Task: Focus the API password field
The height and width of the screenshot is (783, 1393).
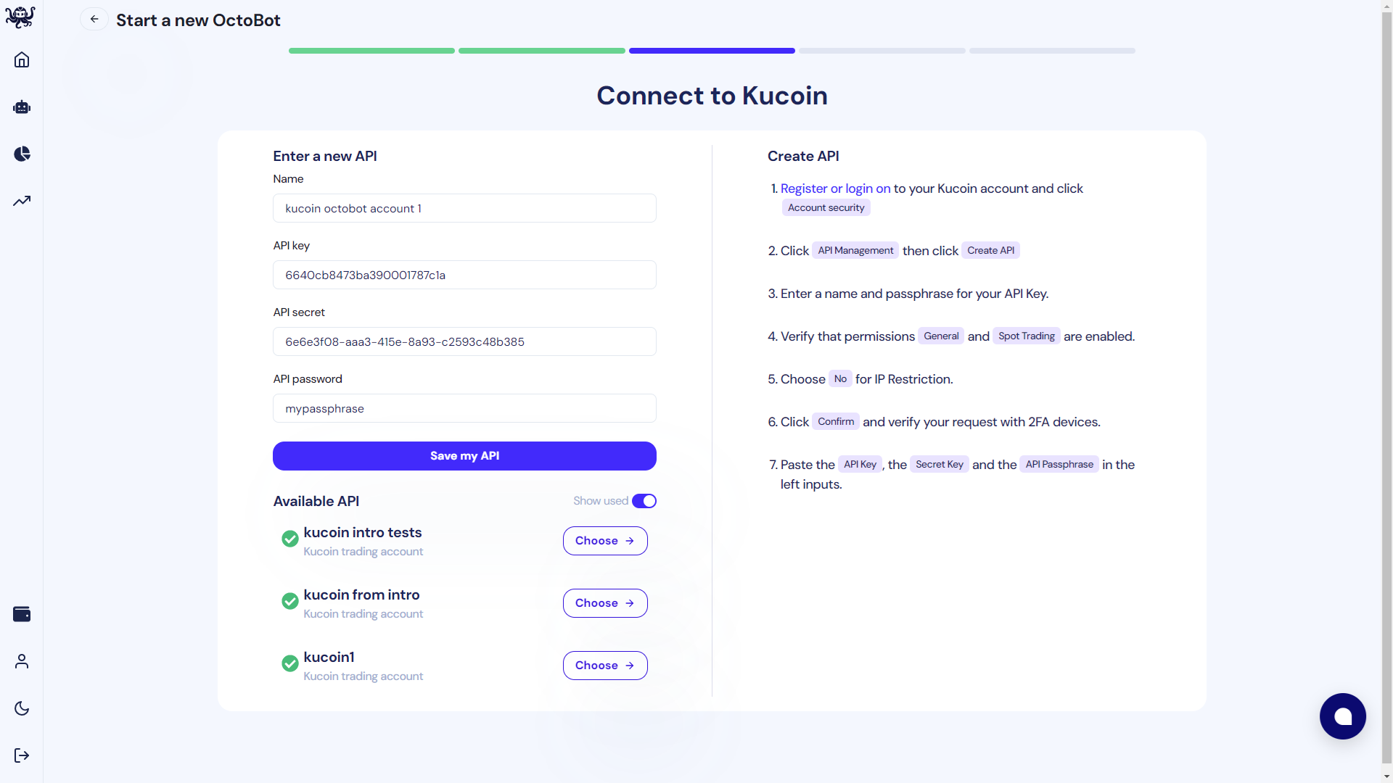Action: click(x=464, y=408)
